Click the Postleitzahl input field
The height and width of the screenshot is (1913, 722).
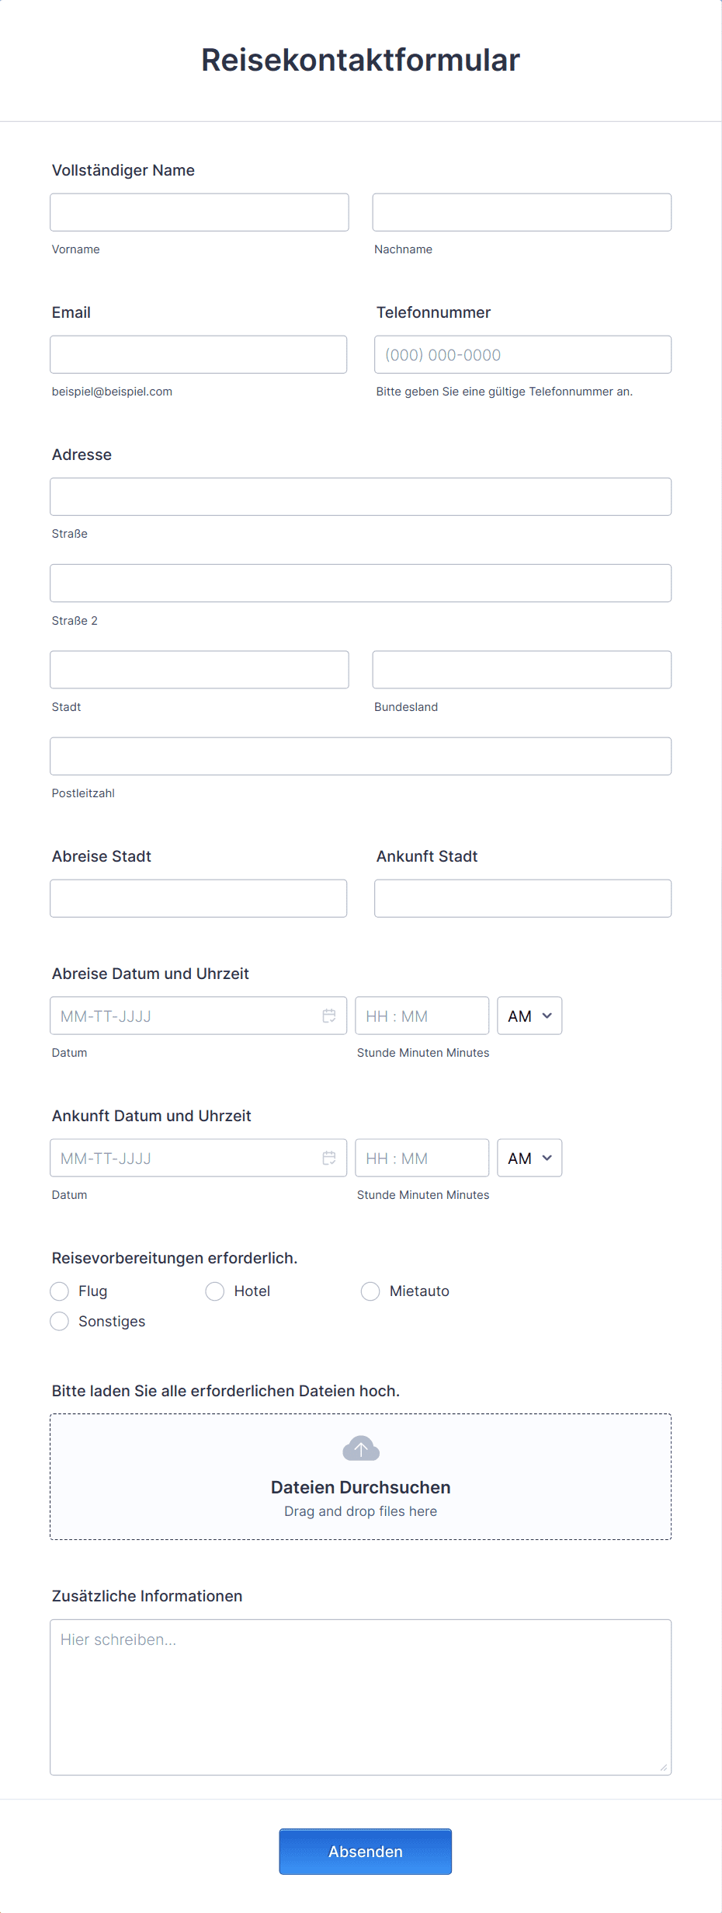(x=360, y=755)
